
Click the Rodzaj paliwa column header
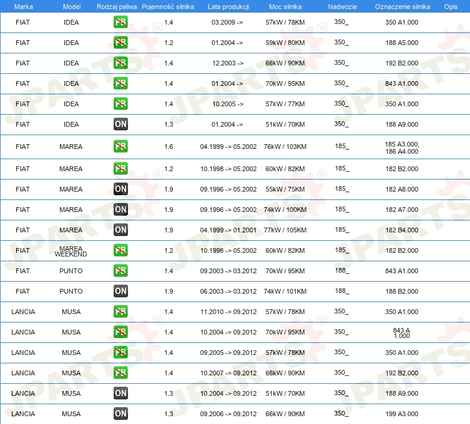[117, 7]
